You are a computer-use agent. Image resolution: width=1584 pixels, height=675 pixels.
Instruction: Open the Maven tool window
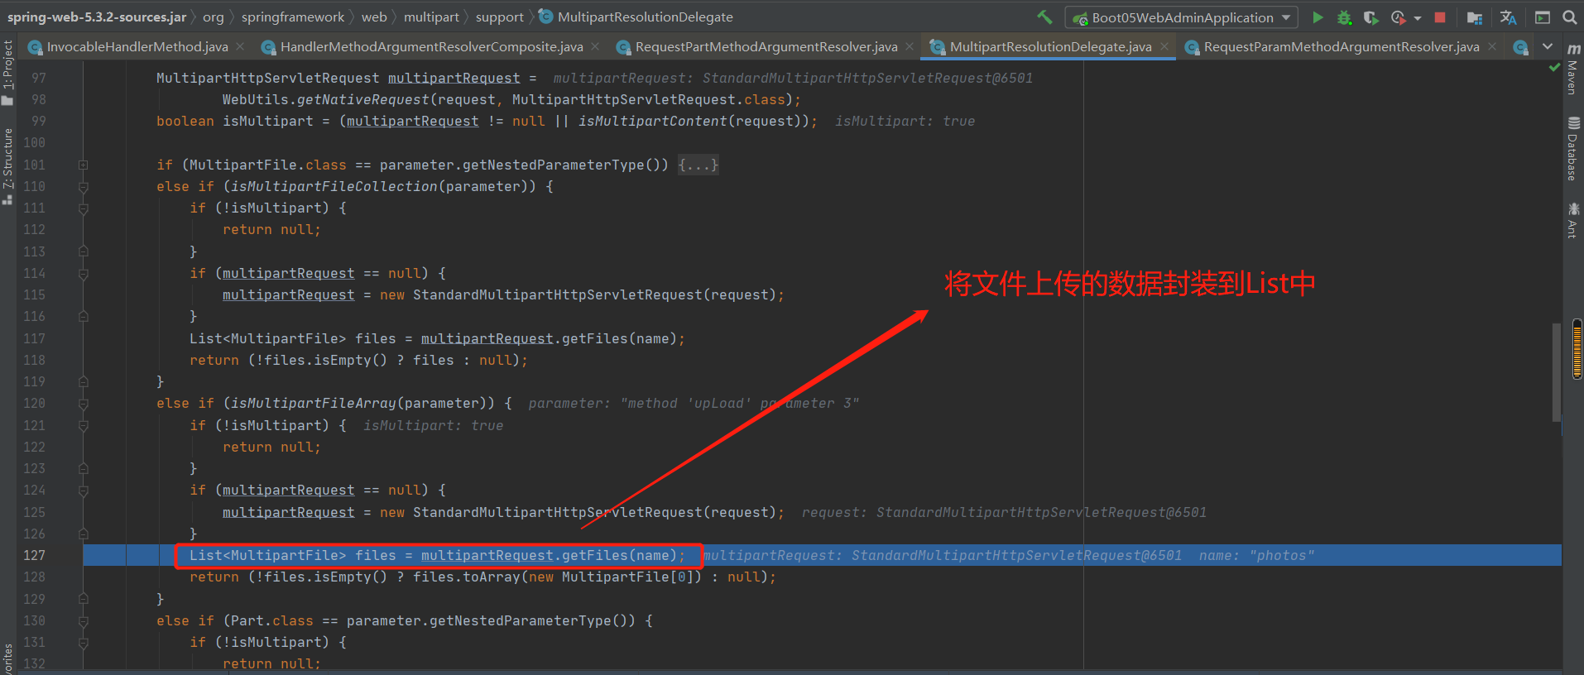click(x=1572, y=69)
